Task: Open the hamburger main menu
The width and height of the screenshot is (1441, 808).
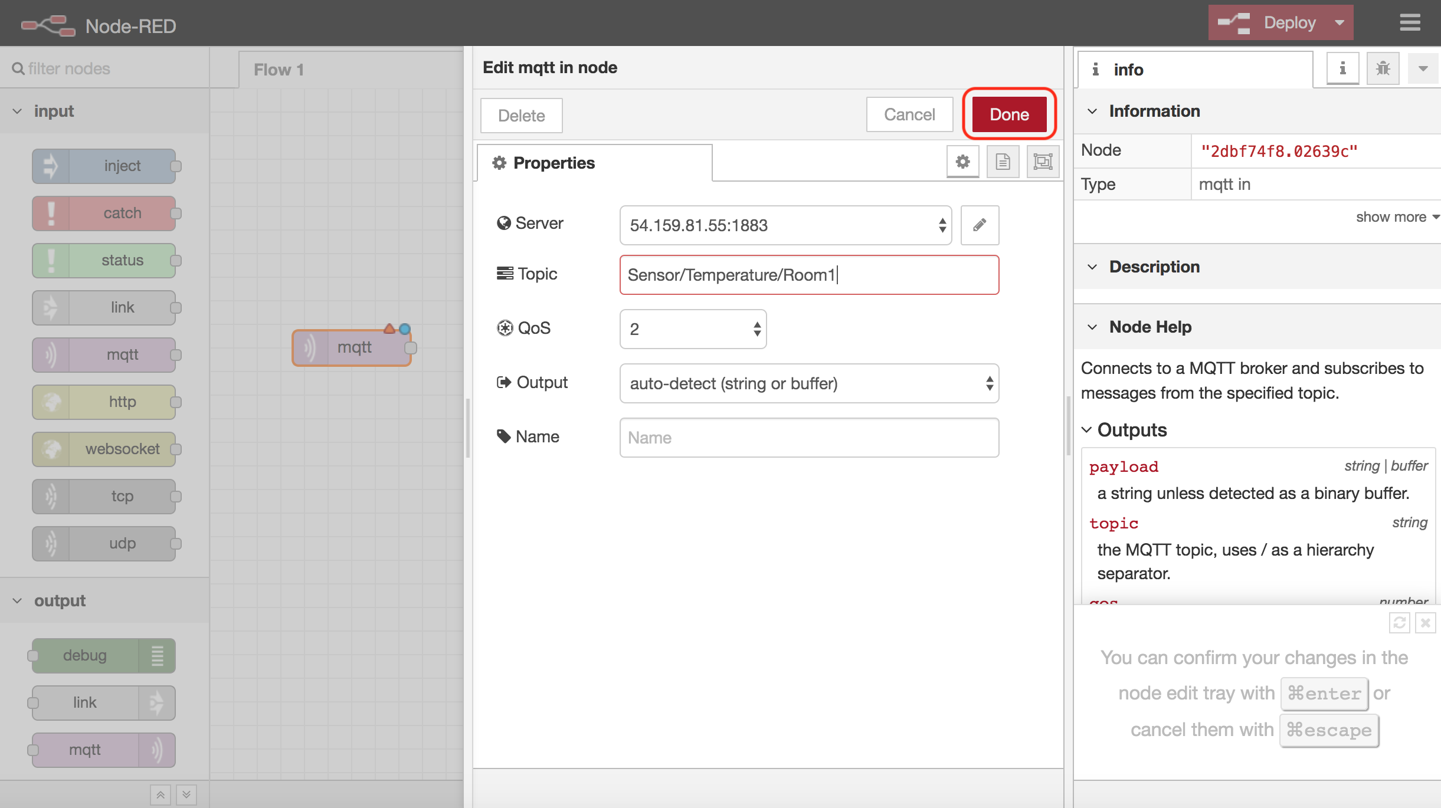Action: coord(1410,23)
